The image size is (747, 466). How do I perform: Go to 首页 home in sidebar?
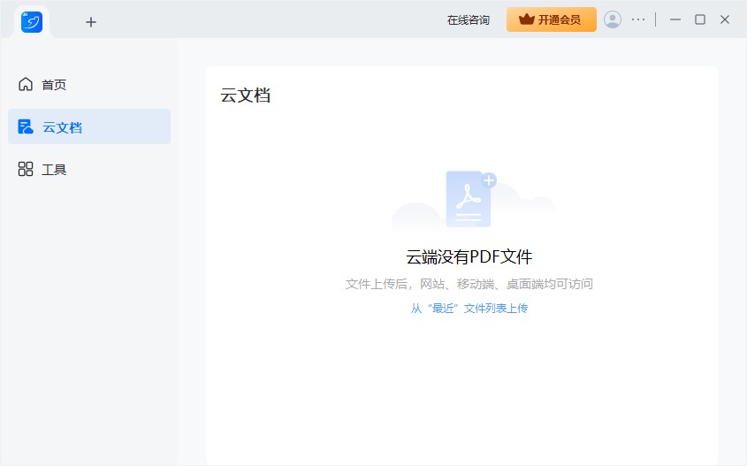tap(89, 84)
